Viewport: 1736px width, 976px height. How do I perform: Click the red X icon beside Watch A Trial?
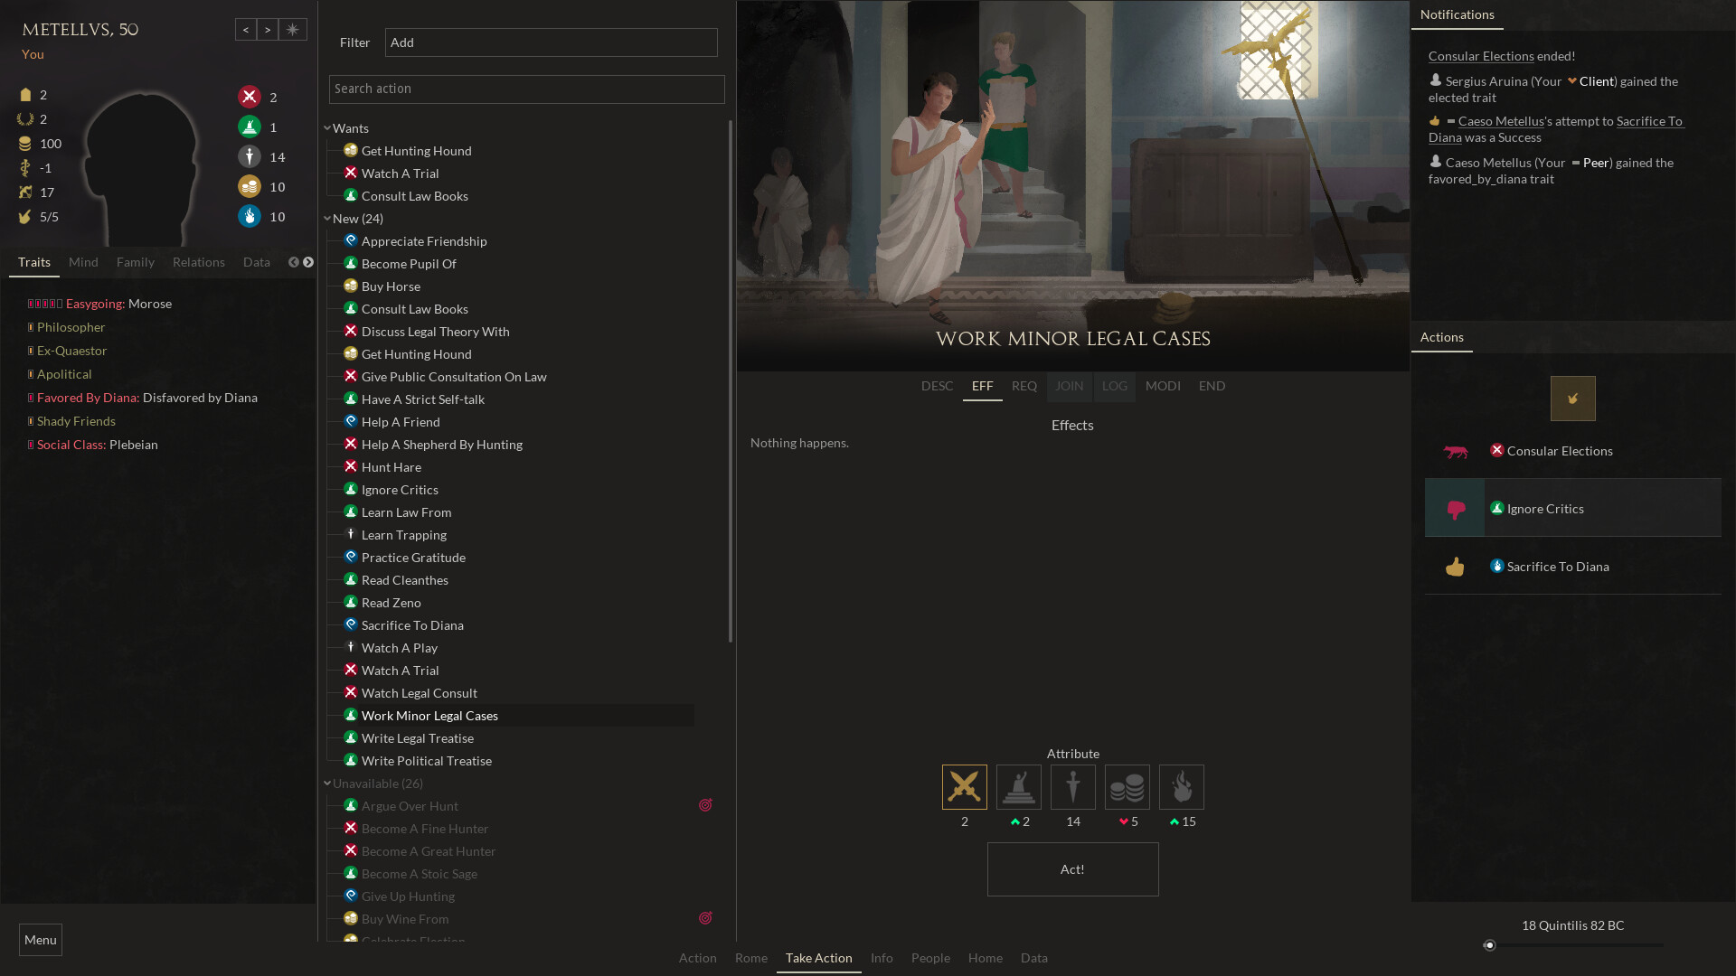tap(352, 173)
